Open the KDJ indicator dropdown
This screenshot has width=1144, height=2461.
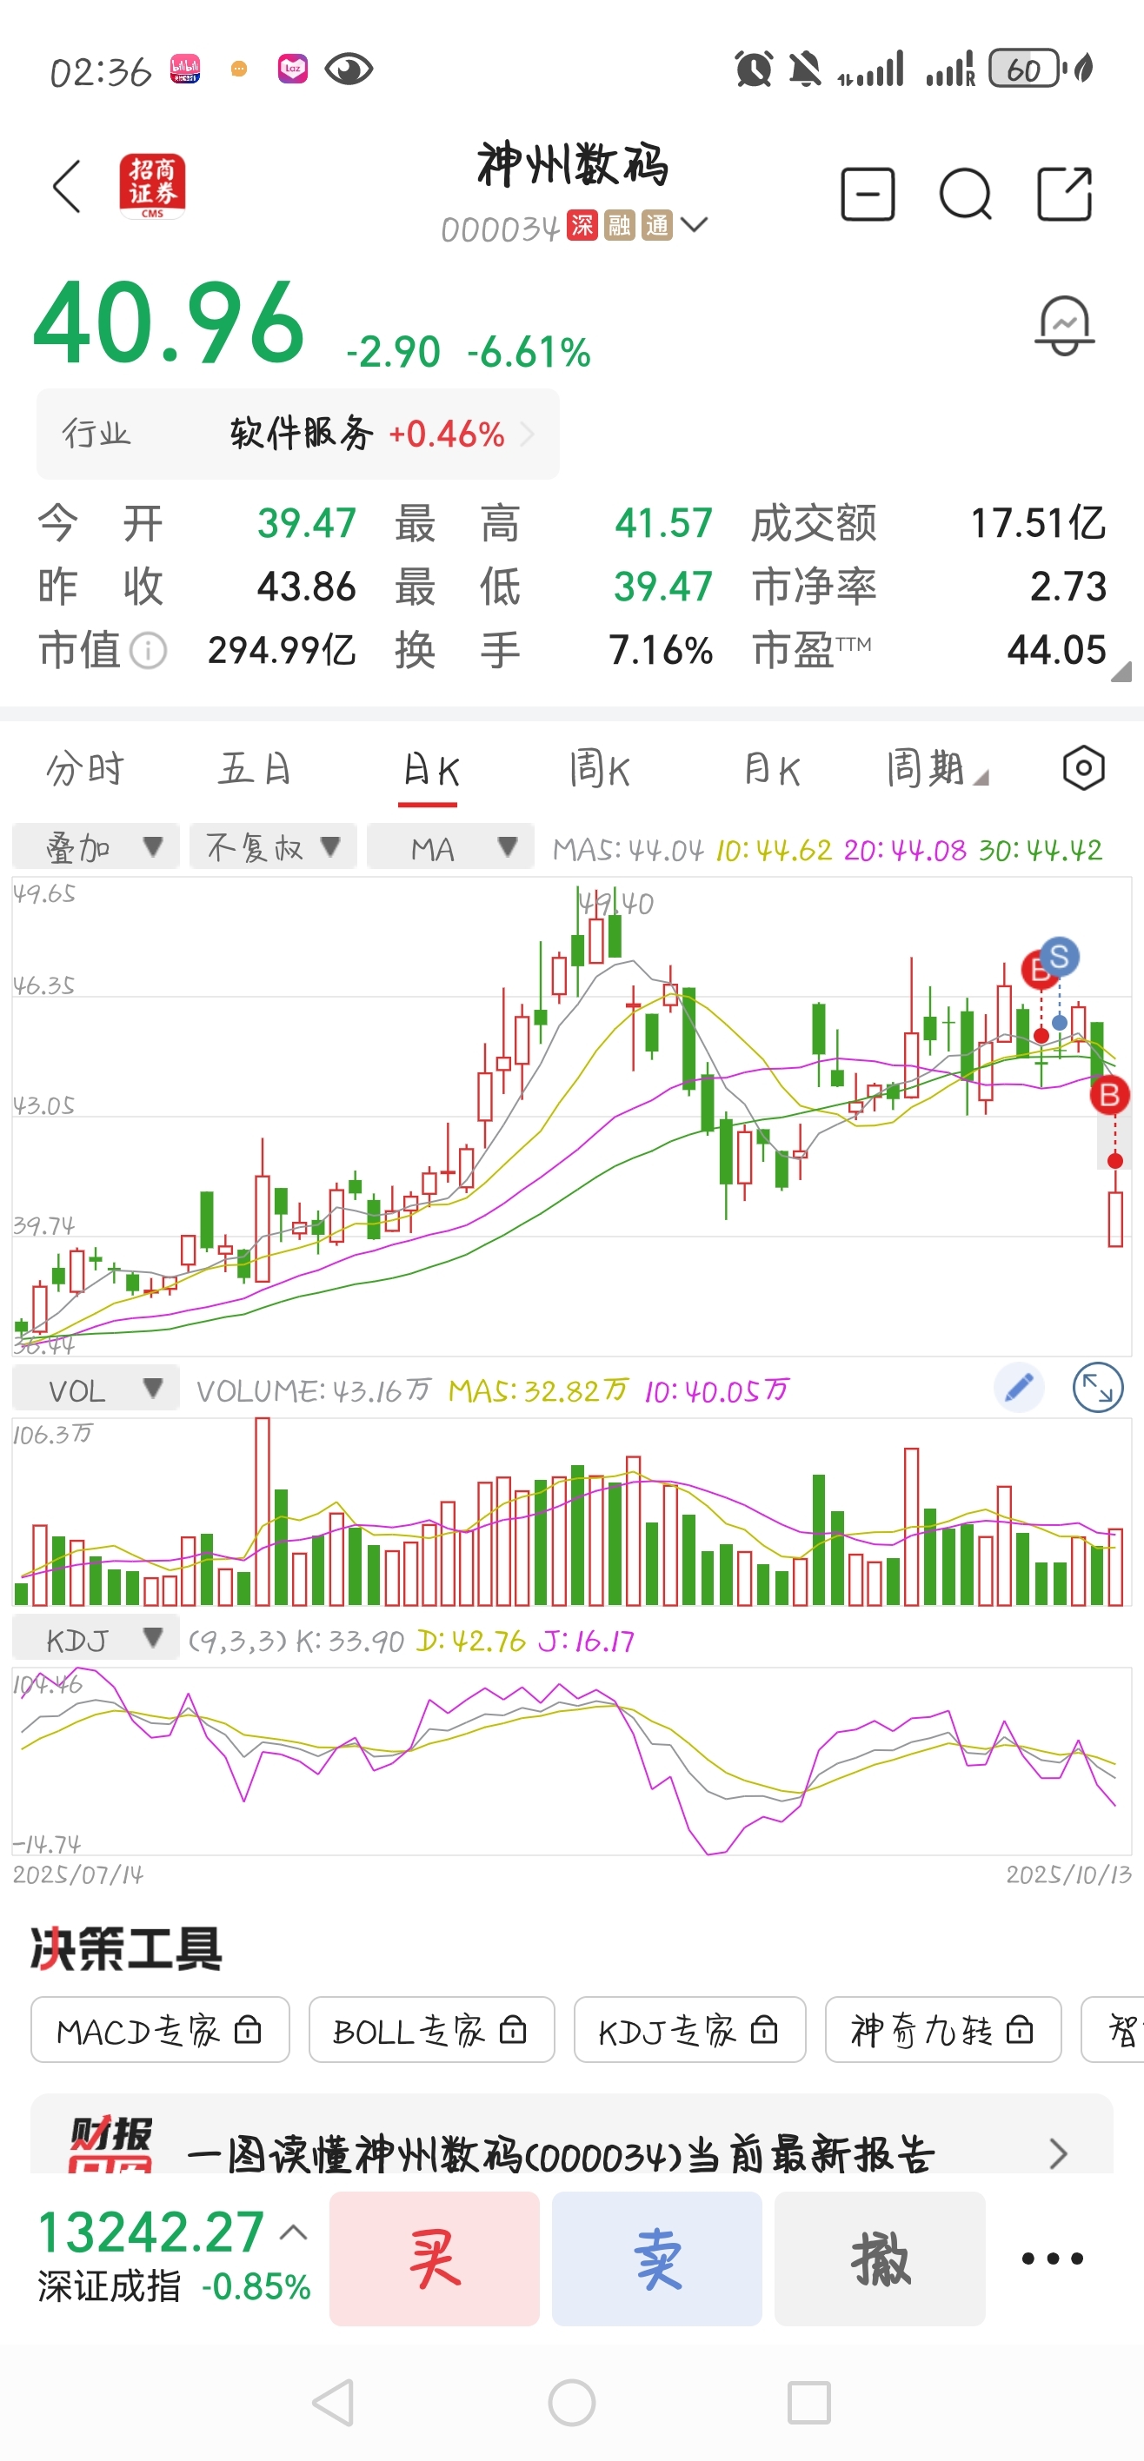point(96,1637)
